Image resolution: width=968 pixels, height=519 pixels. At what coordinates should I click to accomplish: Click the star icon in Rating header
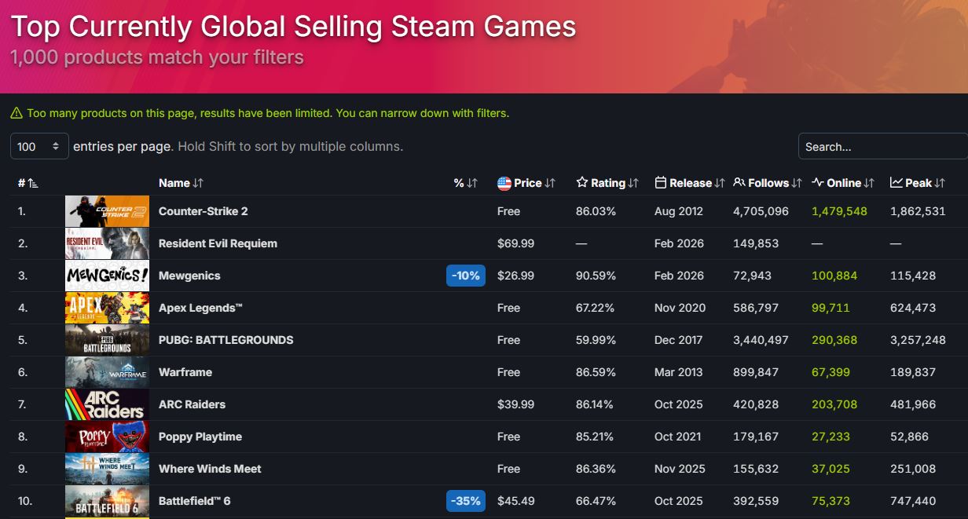click(582, 183)
